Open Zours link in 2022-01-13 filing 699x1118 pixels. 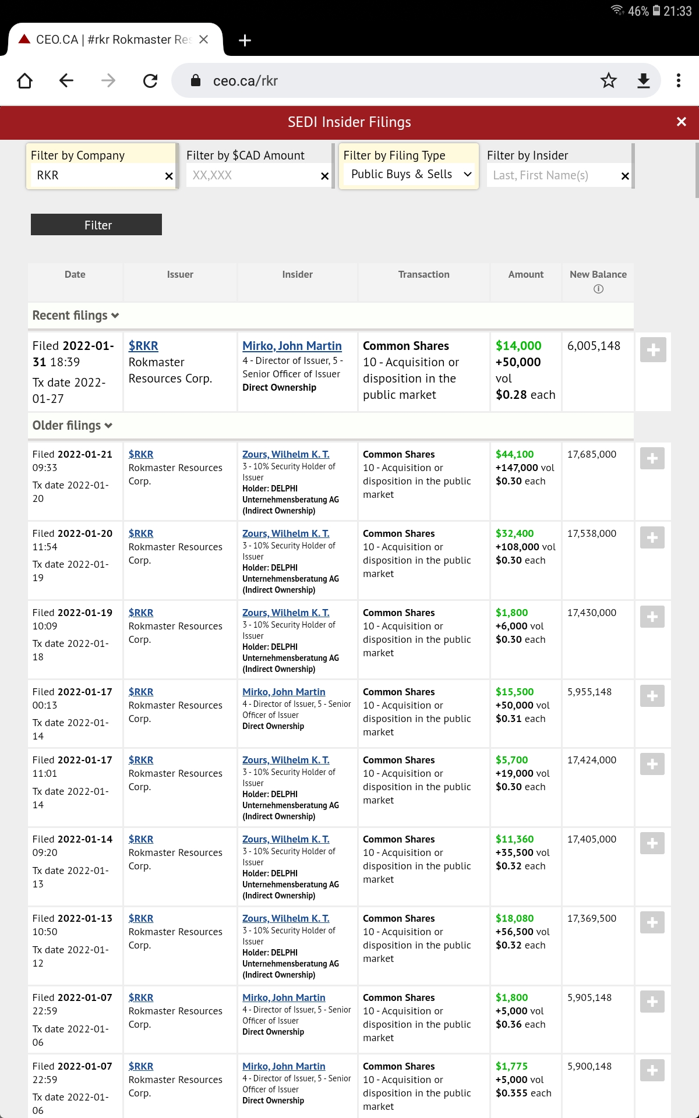pos(286,918)
